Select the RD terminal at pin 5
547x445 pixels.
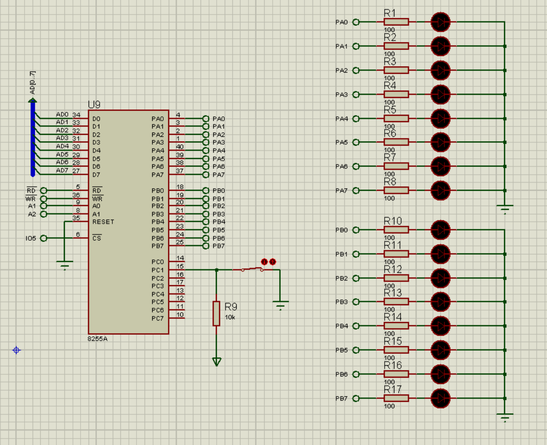pyautogui.click(x=44, y=191)
